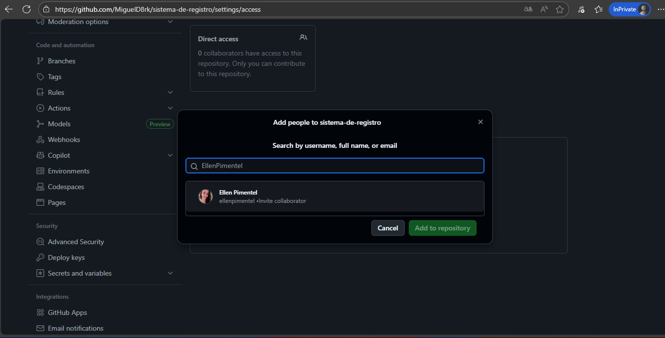This screenshot has width=665, height=338.
Task: Click the Secrets and variables asterisk icon
Action: (x=40, y=273)
